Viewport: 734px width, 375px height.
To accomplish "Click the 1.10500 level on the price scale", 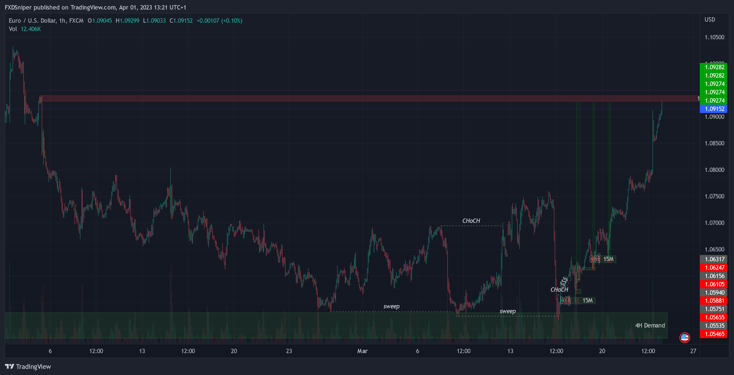I will click(714, 37).
